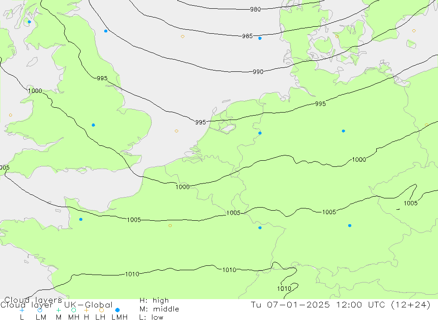
Task: Select the 1010 label over eastern France
Action: click(x=229, y=270)
